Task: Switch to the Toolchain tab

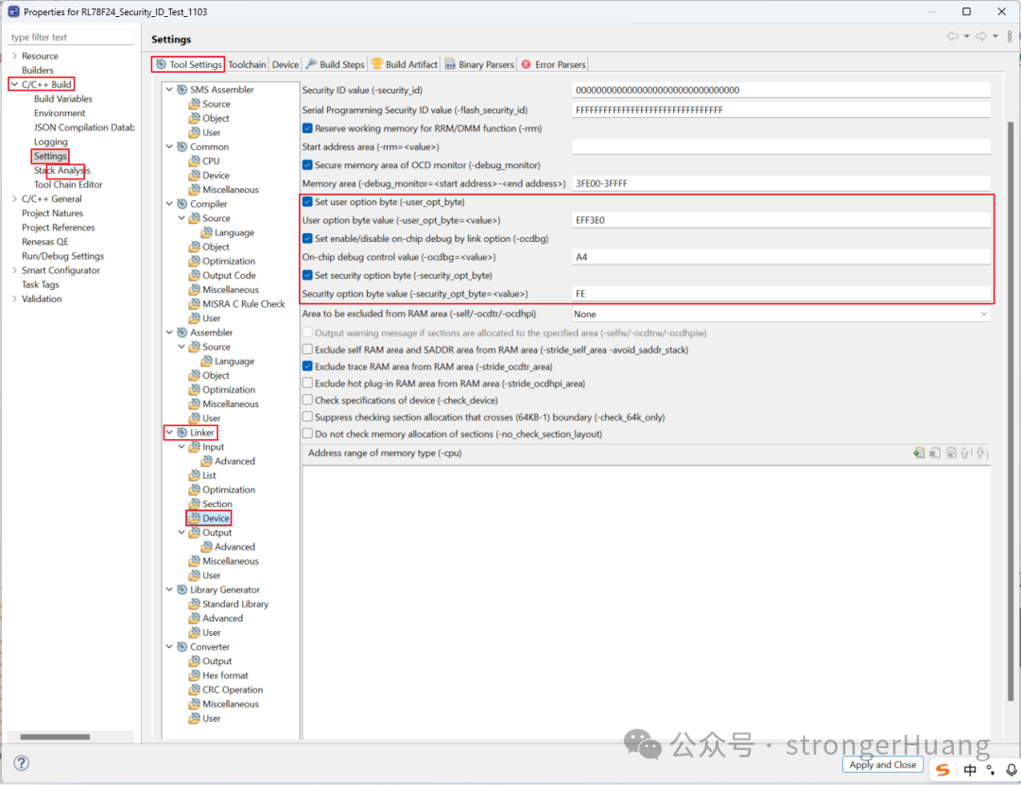Action: [247, 64]
